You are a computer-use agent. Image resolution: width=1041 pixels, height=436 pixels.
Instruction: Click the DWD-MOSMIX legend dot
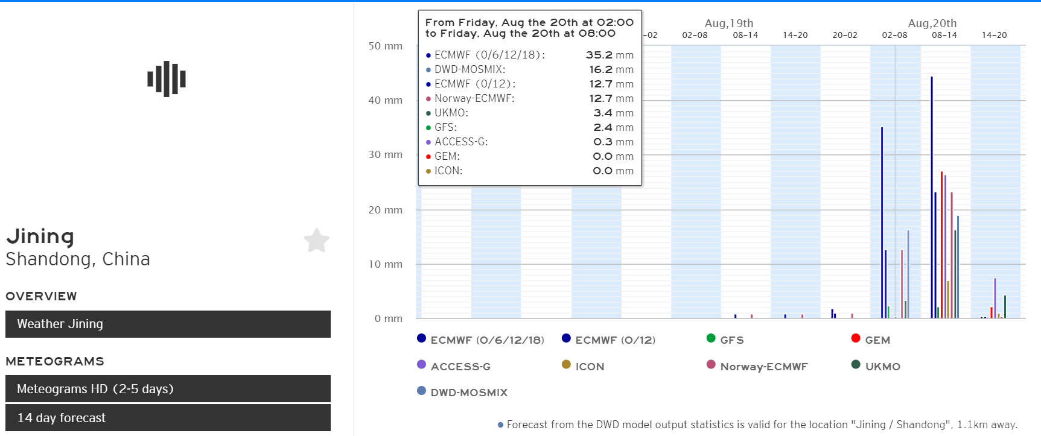[421, 390]
